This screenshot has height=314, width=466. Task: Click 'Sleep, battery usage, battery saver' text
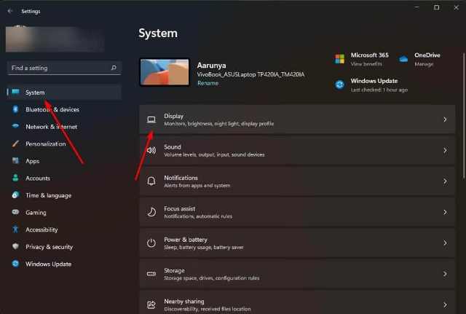click(x=204, y=248)
